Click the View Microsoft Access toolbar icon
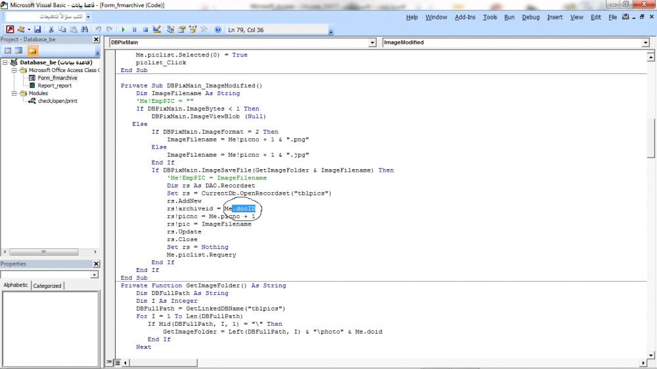This screenshot has height=369, width=657. (x=10, y=29)
